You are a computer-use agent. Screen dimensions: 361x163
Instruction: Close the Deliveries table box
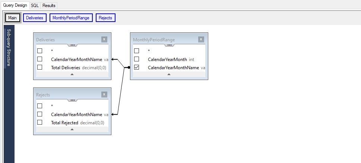[x=104, y=39]
